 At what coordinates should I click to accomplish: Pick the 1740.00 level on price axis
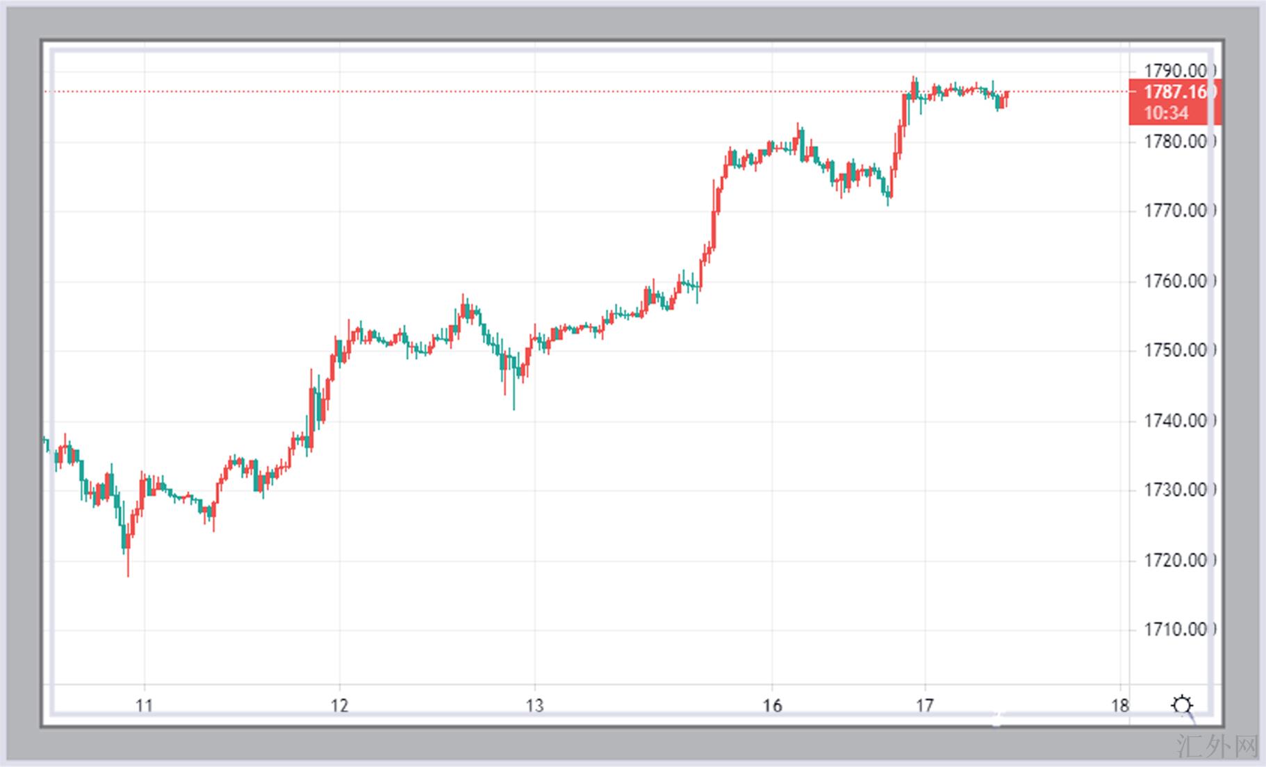pos(1176,420)
